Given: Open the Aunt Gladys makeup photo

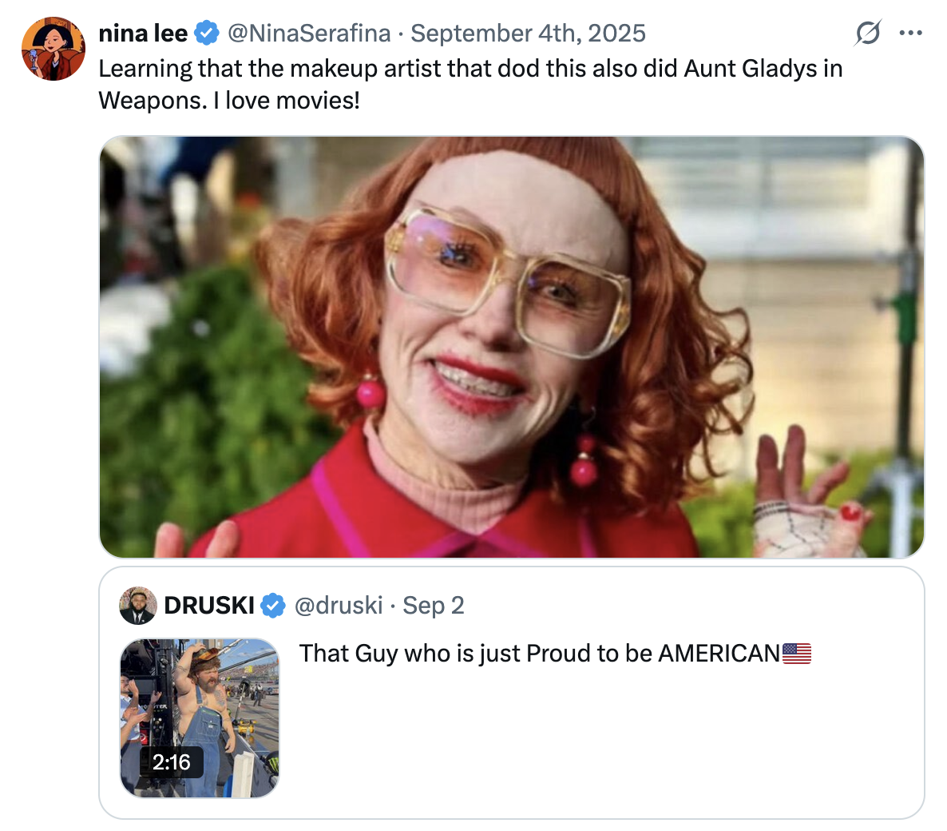Looking at the screenshot, I should click(511, 348).
